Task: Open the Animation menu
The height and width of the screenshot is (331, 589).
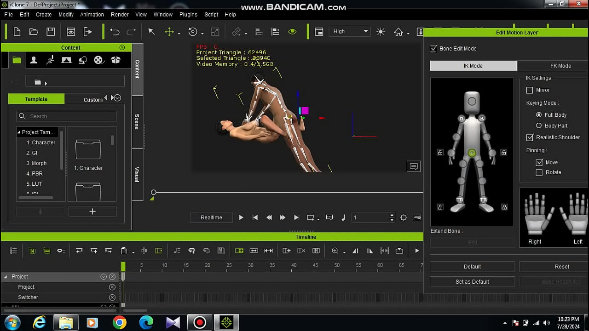Action: (92, 14)
